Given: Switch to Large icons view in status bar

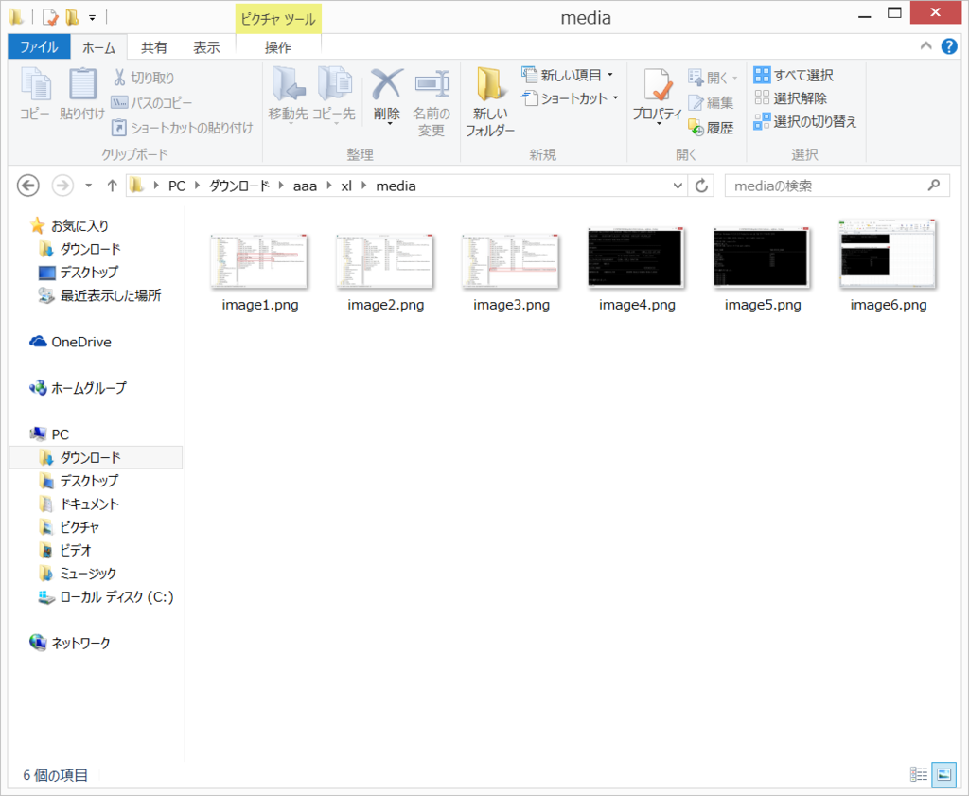Looking at the screenshot, I should tap(943, 773).
